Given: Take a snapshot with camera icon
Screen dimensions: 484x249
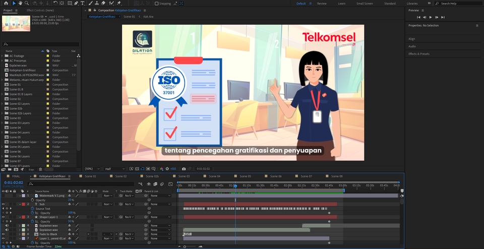Looking at the screenshot, I should tap(184, 168).
